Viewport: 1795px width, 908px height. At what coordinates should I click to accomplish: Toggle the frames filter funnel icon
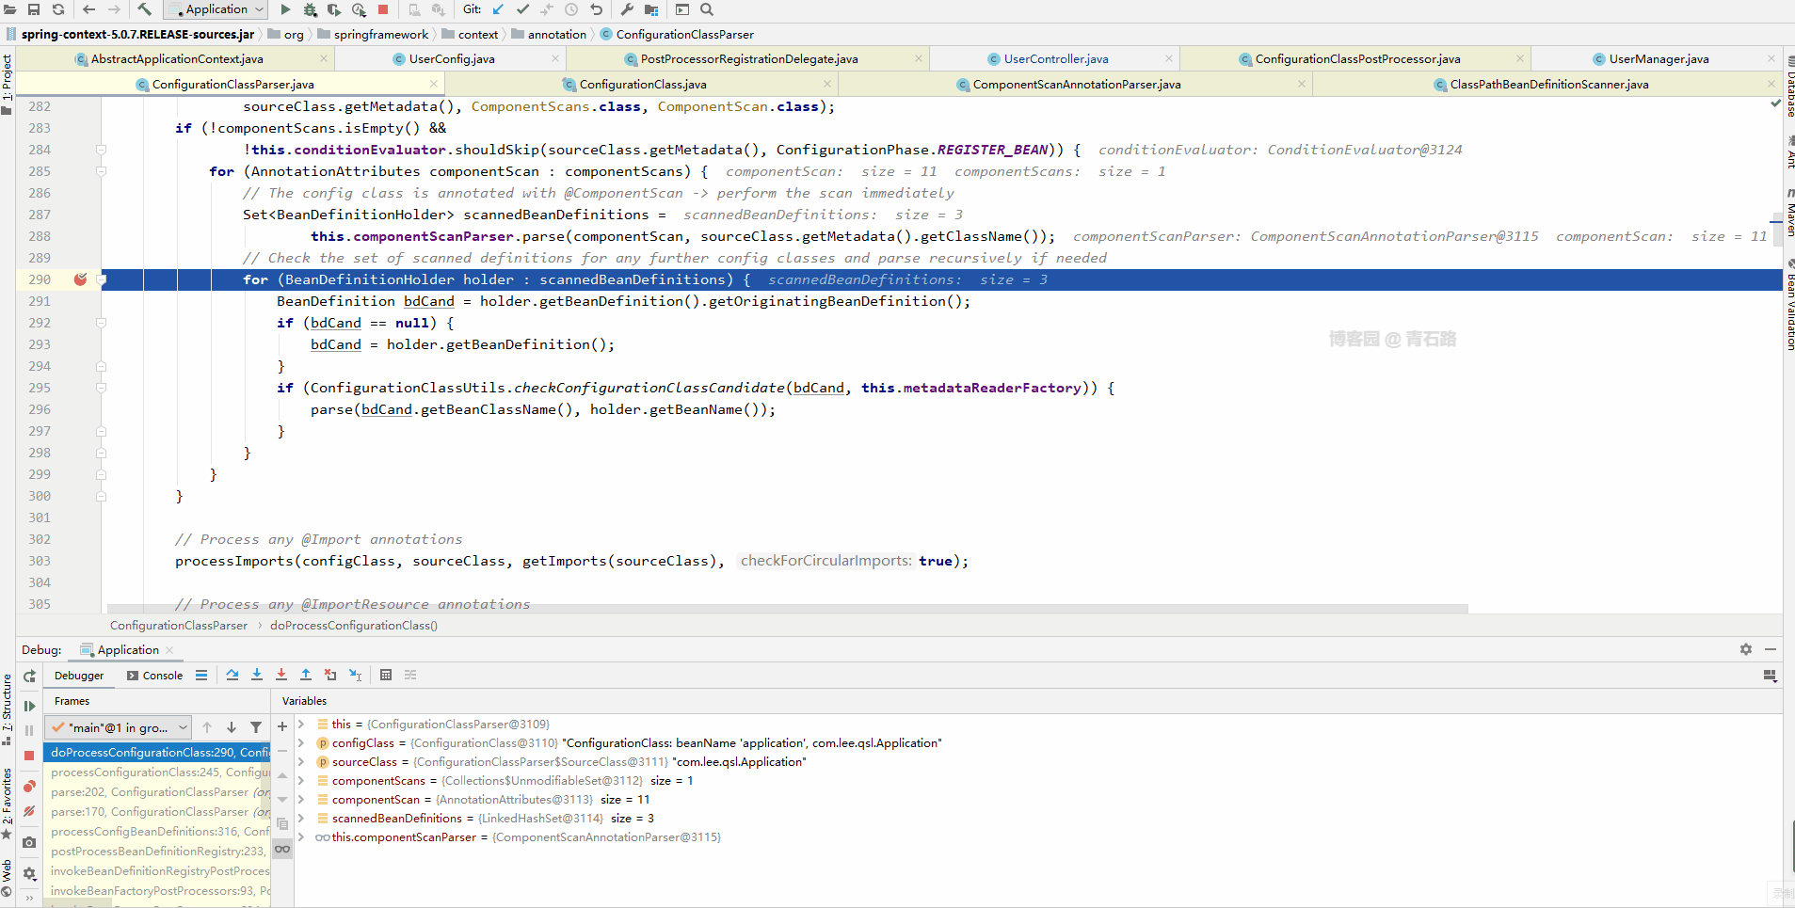256,727
